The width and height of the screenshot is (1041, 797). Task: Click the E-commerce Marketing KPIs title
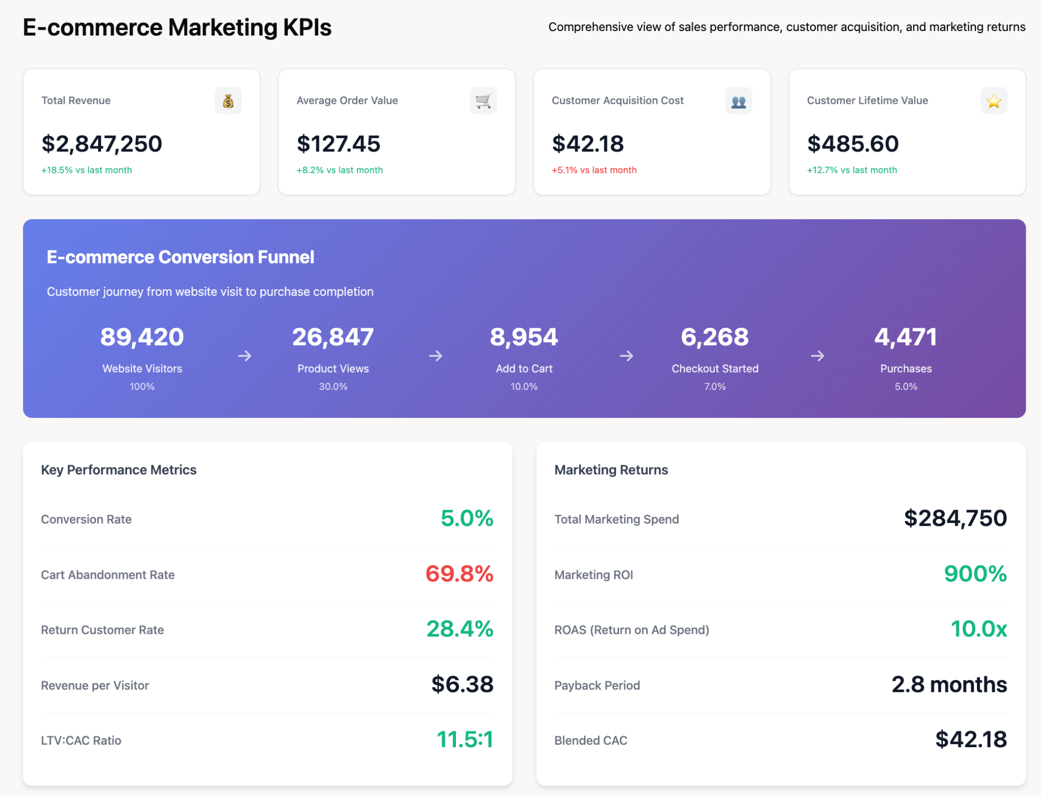click(177, 27)
